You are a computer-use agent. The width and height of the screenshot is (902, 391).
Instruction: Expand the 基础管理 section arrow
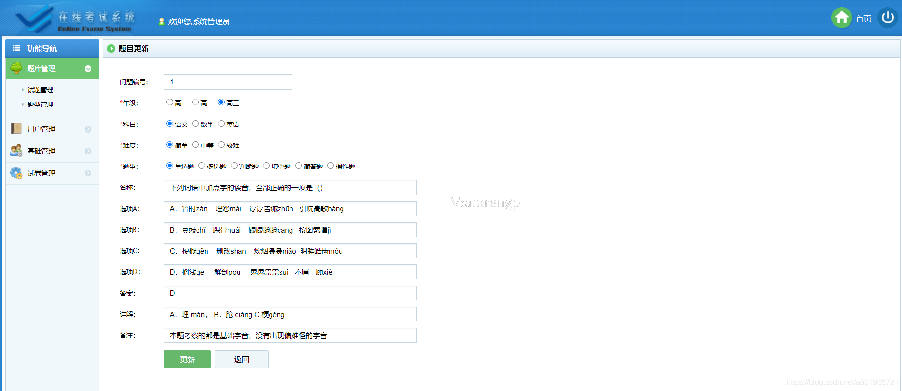[x=88, y=151]
